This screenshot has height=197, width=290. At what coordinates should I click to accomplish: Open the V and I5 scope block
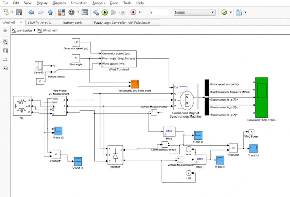[x=253, y=149]
